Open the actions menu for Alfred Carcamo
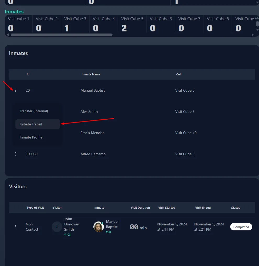The width and height of the screenshot is (259, 266). [16, 154]
